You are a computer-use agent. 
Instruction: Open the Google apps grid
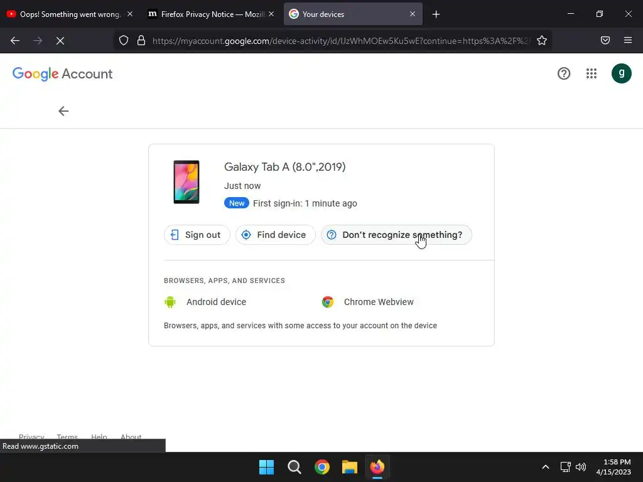592,74
